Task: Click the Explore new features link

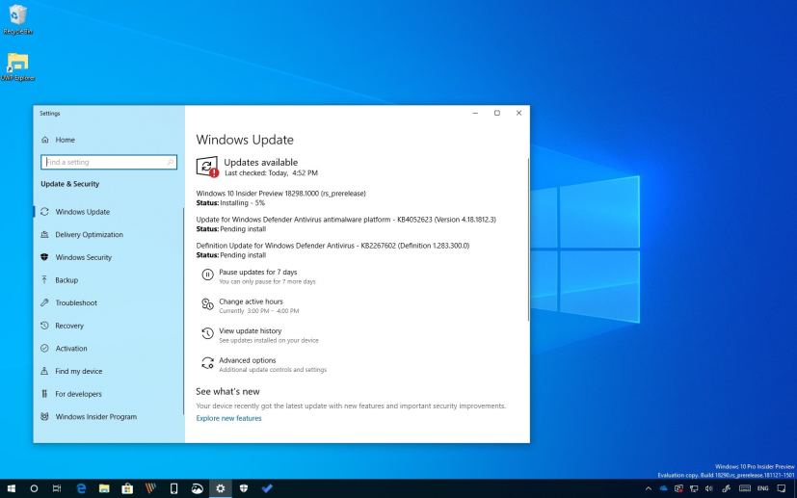Action: pyautogui.click(x=228, y=418)
